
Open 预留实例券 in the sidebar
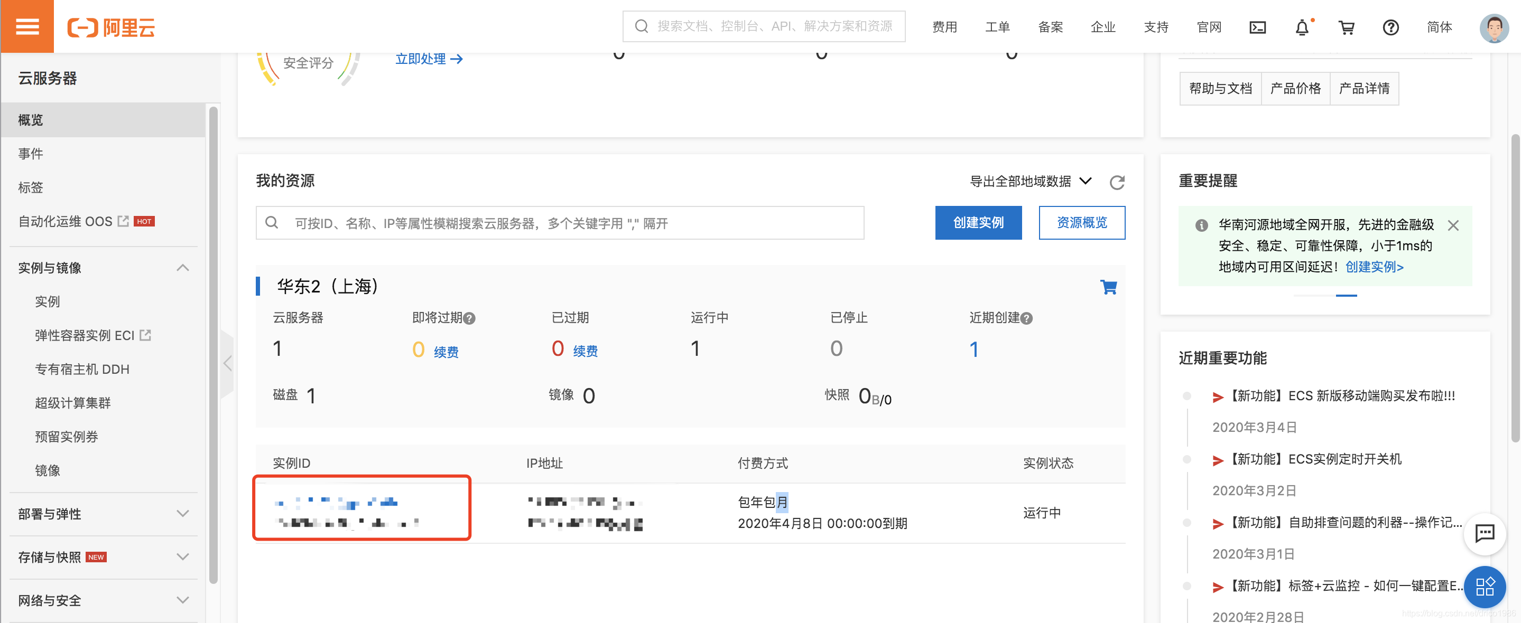(x=66, y=437)
